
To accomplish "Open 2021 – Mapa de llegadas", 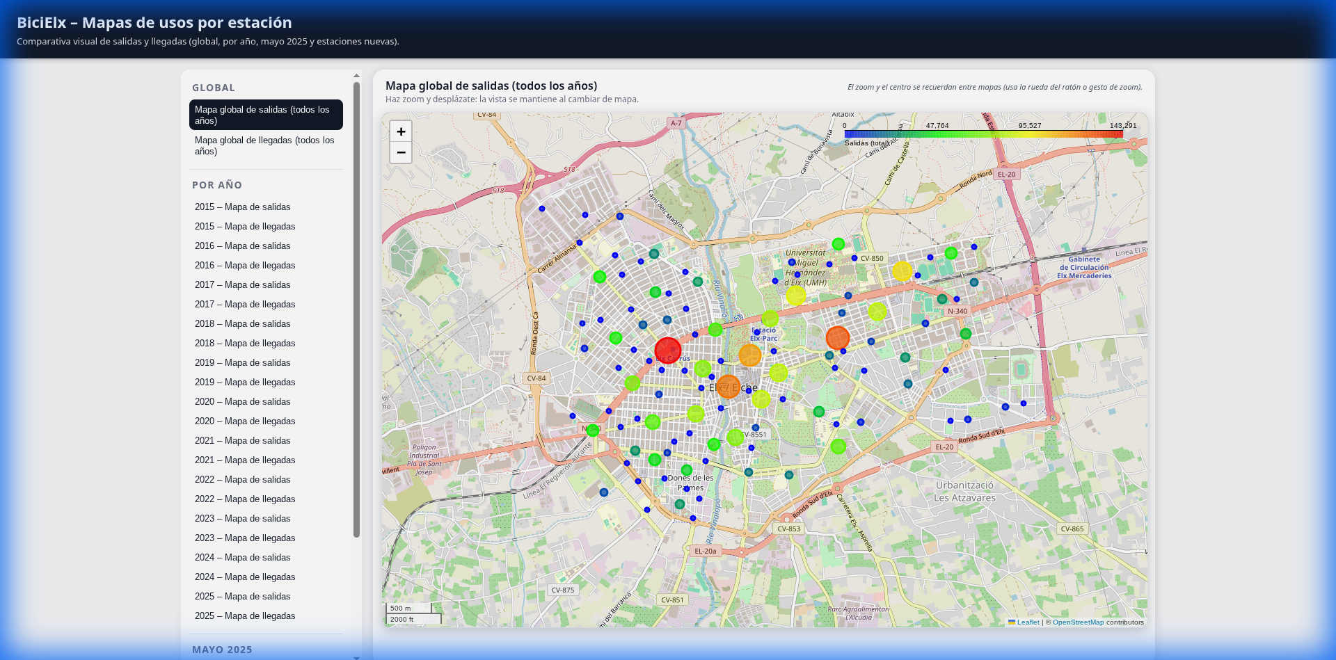I will 266,460.
